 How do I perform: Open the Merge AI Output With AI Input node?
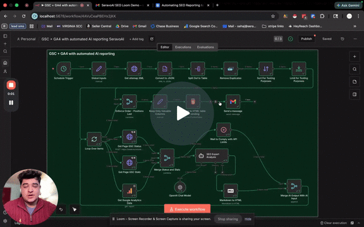click(x=294, y=186)
